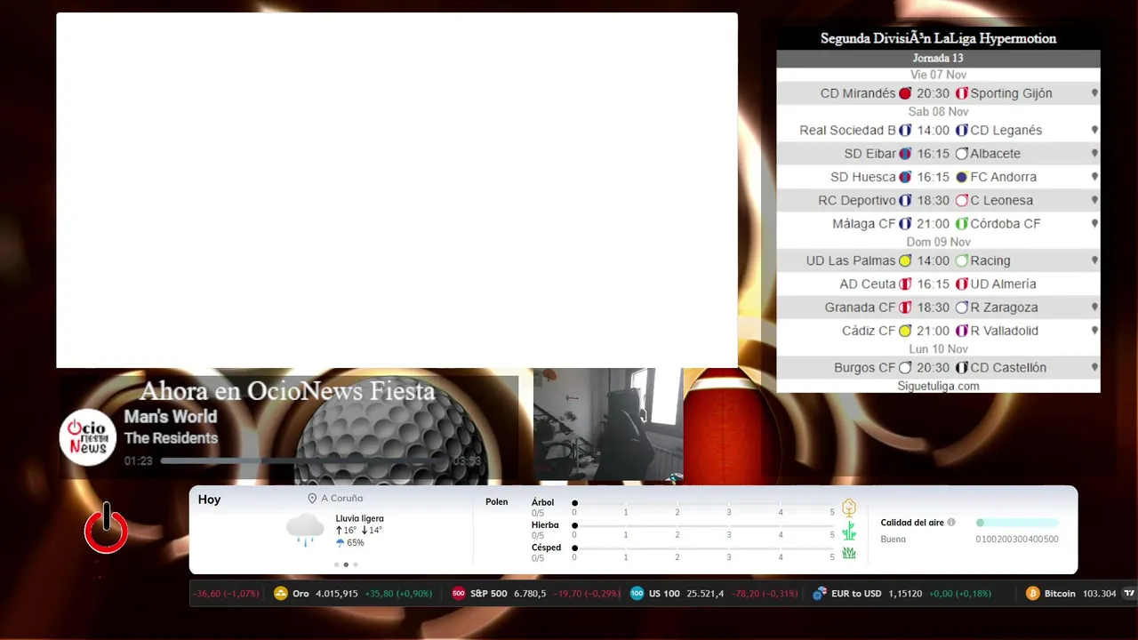1138x640 pixels.
Task: Click the Segunda División LaLiga Hypermotion title
Action: [x=938, y=38]
